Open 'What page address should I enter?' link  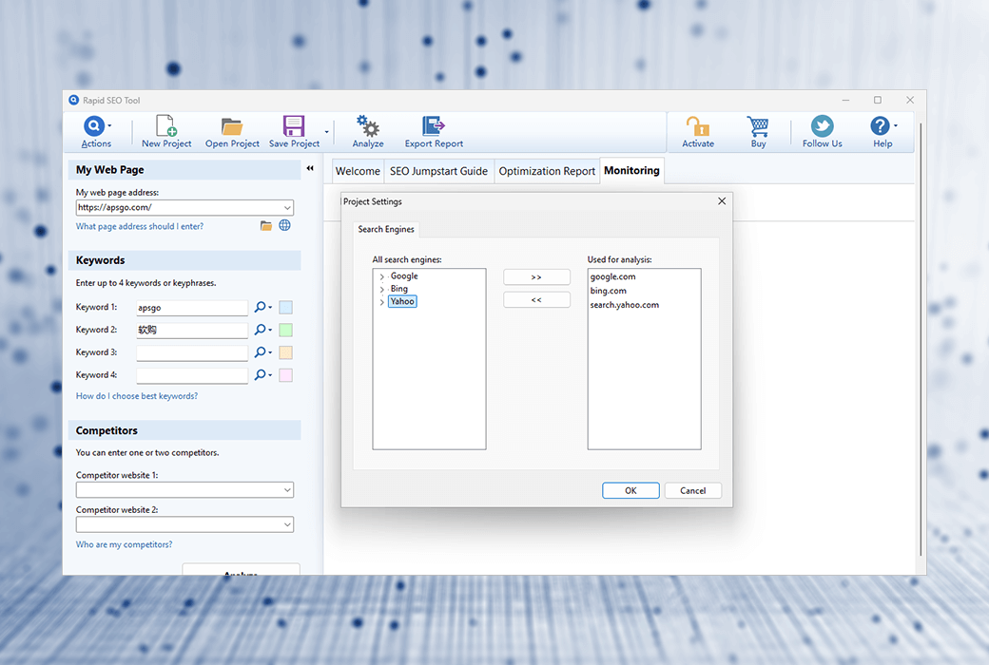pos(140,226)
